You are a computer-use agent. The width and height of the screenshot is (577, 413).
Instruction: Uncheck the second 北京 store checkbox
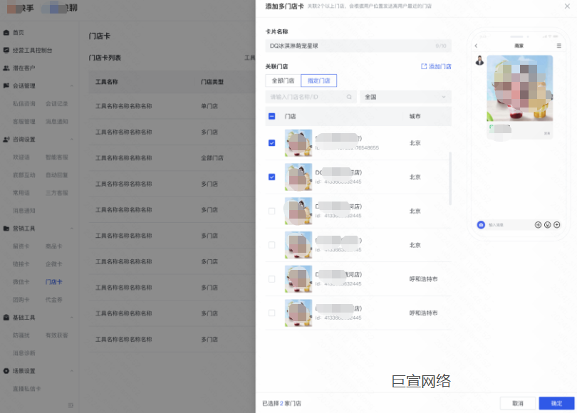tap(272, 177)
